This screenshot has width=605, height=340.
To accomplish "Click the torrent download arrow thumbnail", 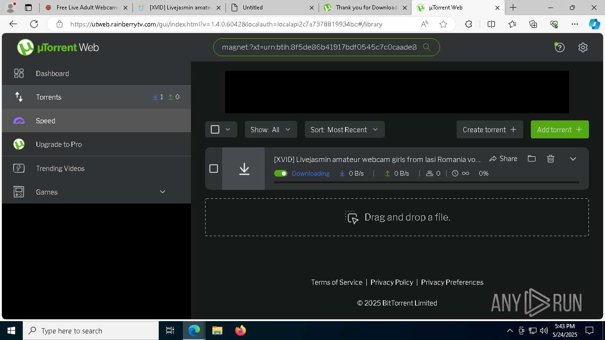I will (244, 169).
